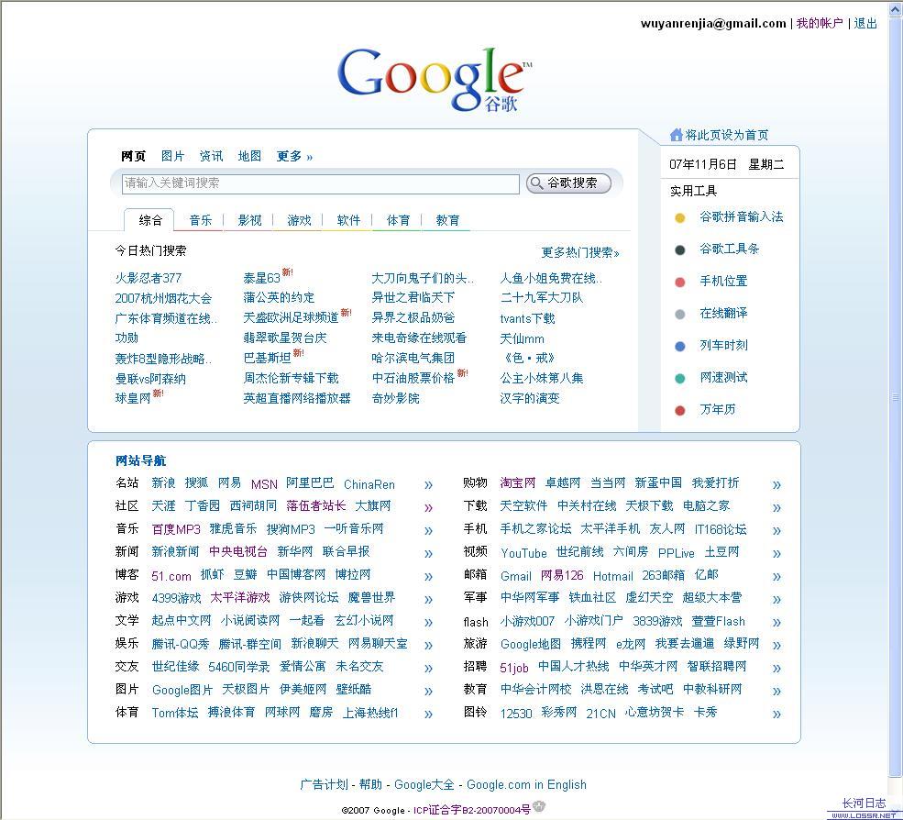Open the 百度MP3 music link
Image resolution: width=903 pixels, height=820 pixels.
click(x=176, y=529)
